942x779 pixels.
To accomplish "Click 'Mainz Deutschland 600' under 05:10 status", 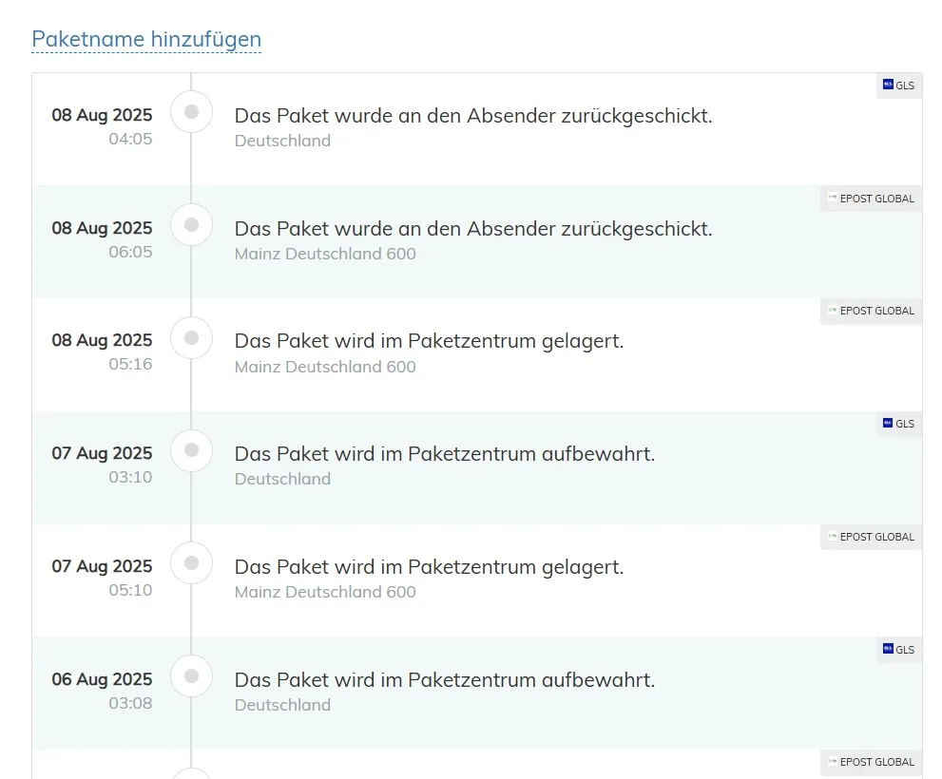I will [x=325, y=592].
